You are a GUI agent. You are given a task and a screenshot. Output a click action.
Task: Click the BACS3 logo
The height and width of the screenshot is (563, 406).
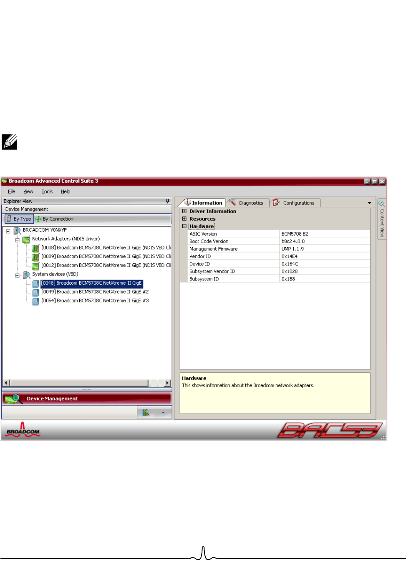click(x=330, y=430)
